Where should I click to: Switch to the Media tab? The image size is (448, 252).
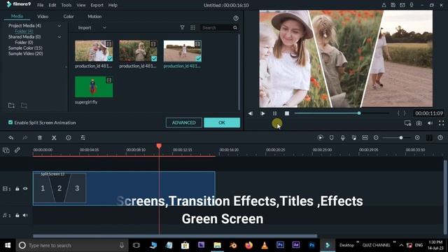pyautogui.click(x=17, y=16)
